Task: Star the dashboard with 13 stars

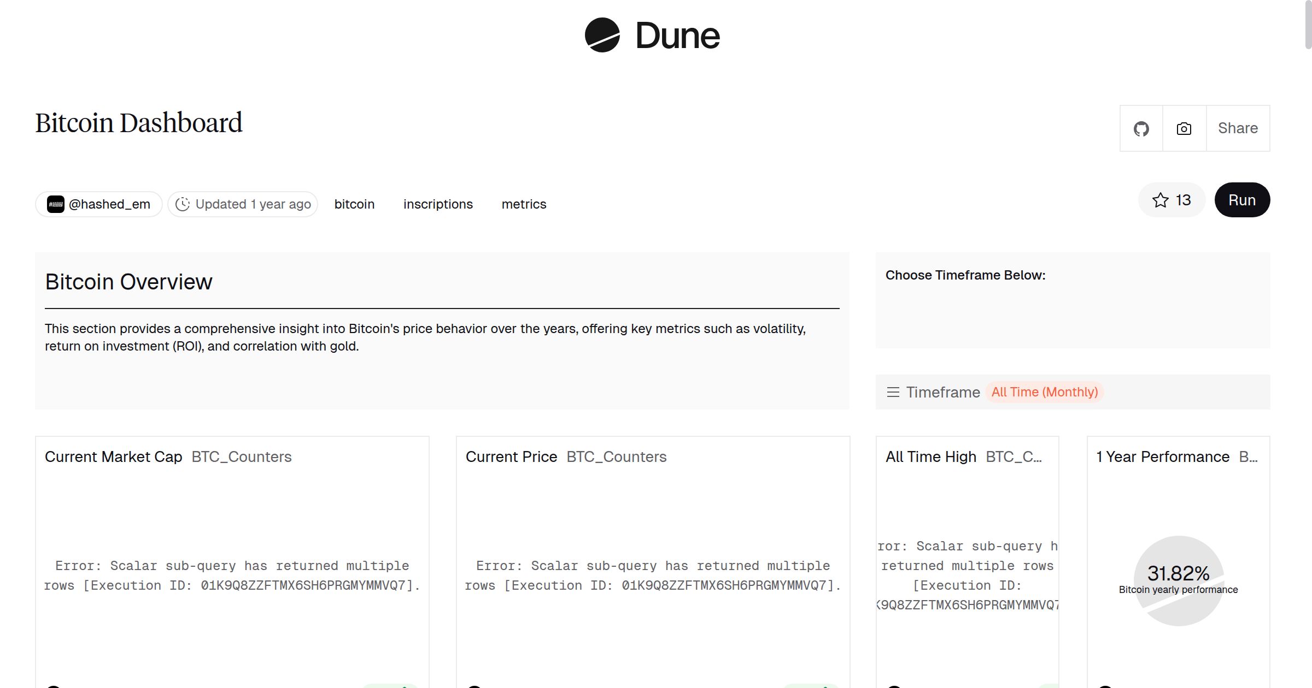Action: pyautogui.click(x=1171, y=200)
